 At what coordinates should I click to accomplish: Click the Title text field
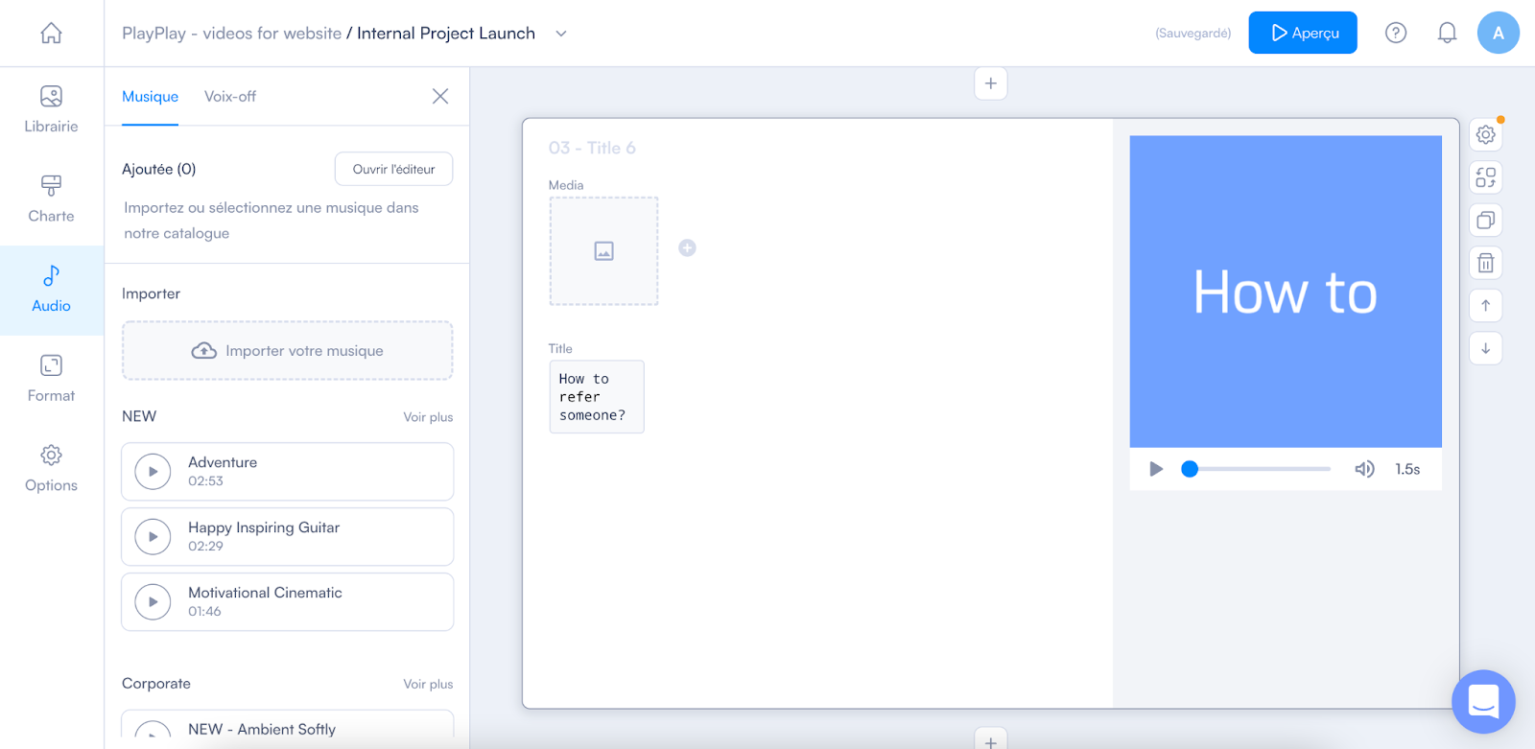597,397
